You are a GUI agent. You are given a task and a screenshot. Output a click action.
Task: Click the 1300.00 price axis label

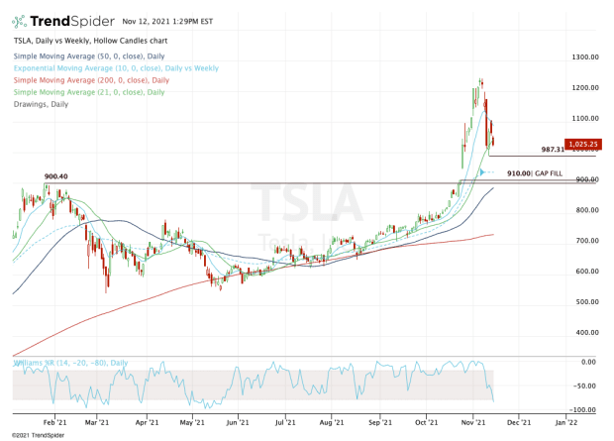point(585,57)
